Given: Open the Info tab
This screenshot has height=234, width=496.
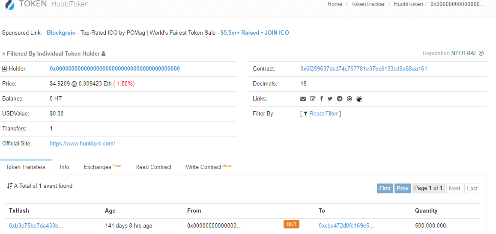Looking at the screenshot, I should click(x=65, y=167).
